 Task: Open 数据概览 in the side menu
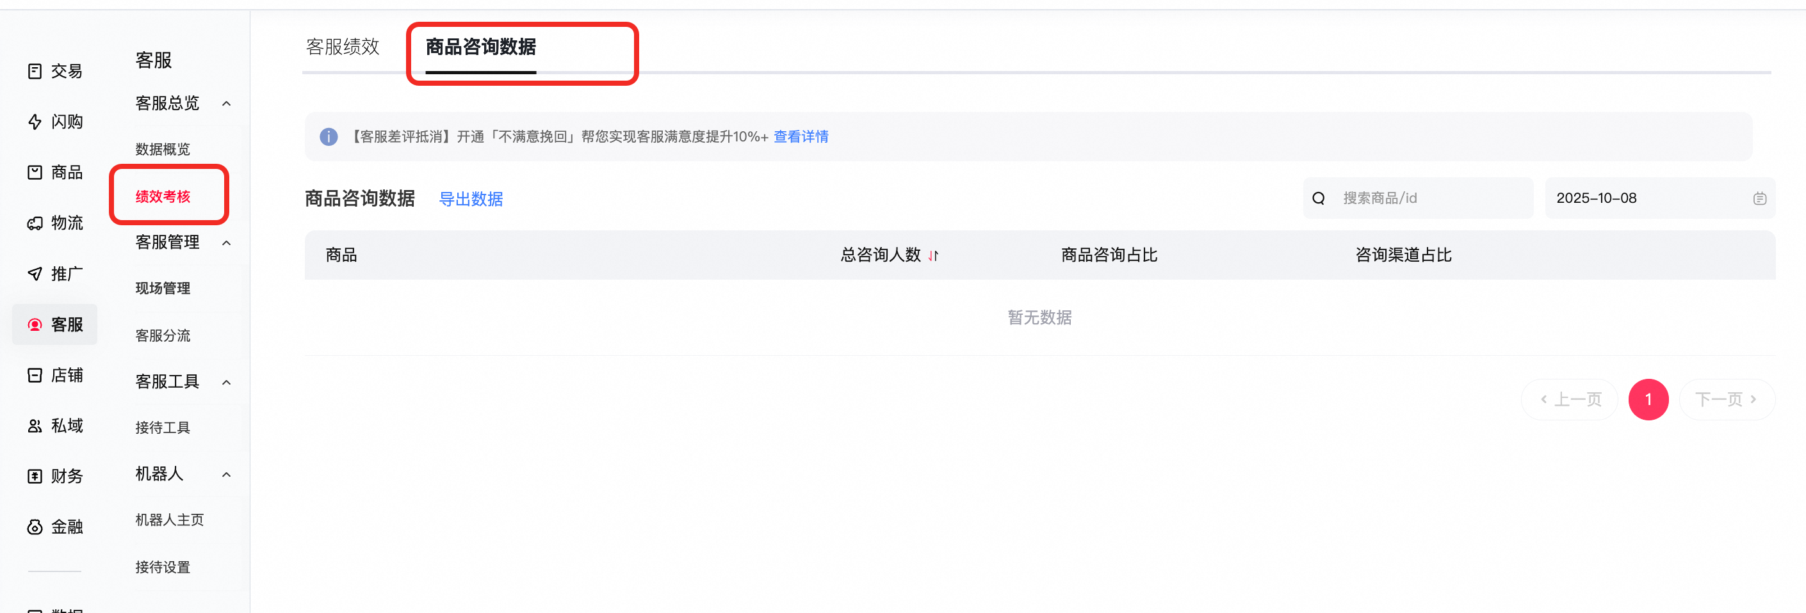click(x=163, y=149)
